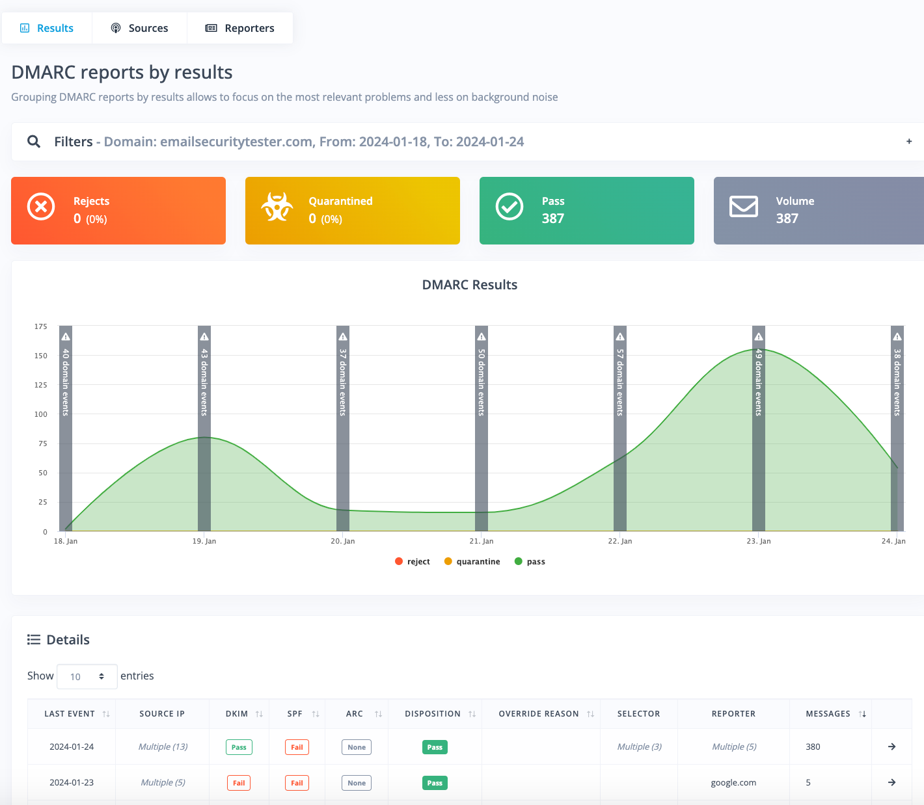Click the magnifier icon in the Filters bar
The width and height of the screenshot is (924, 805).
34,141
